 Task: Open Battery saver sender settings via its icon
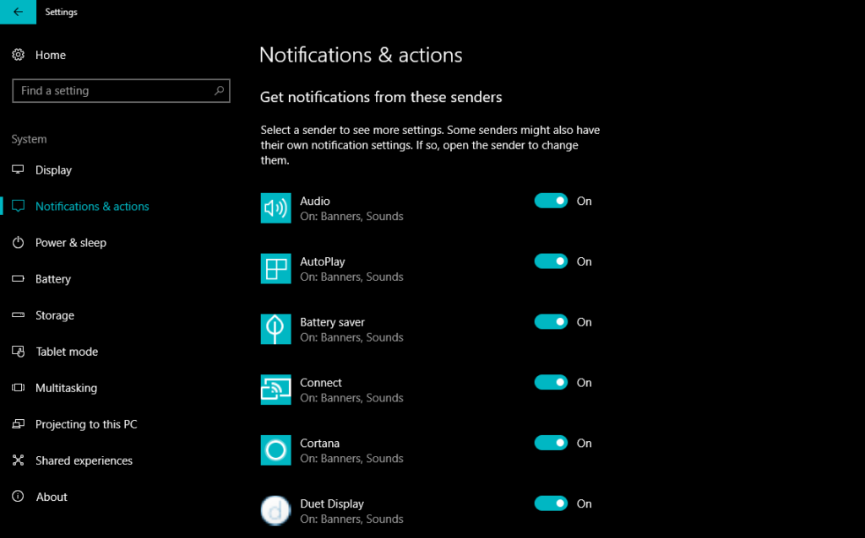tap(275, 328)
